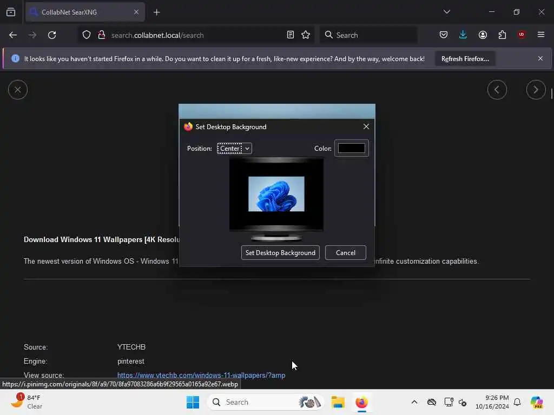Screen dimensions: 554x415
Task: Click the Set Desktop Background button
Action: pos(280,253)
